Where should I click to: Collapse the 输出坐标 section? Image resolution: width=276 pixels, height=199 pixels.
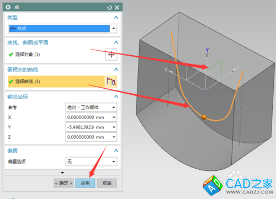(116, 96)
